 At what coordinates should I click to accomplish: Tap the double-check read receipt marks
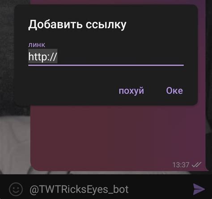coord(196,165)
